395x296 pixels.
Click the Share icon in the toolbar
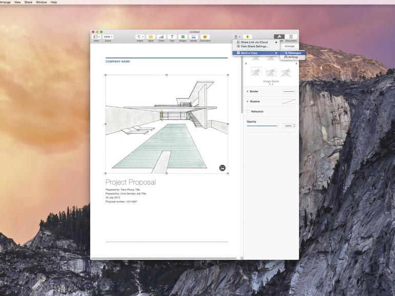click(x=236, y=37)
